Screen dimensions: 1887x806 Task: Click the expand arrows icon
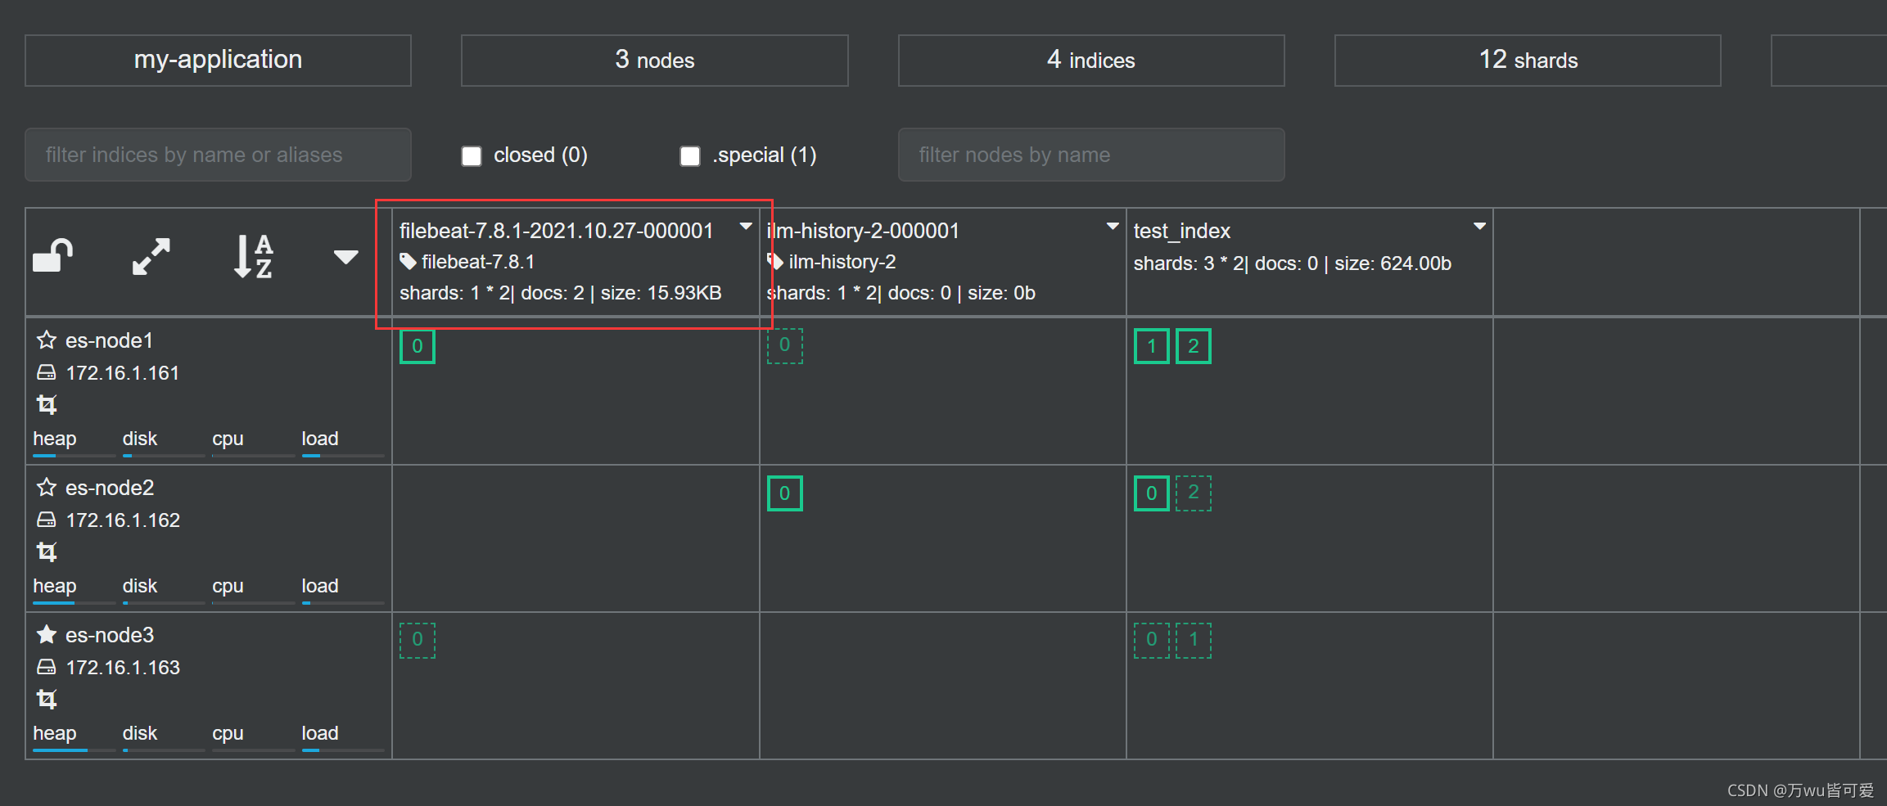(151, 256)
